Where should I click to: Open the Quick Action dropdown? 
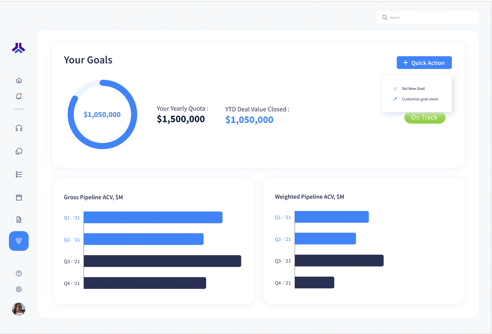point(424,63)
